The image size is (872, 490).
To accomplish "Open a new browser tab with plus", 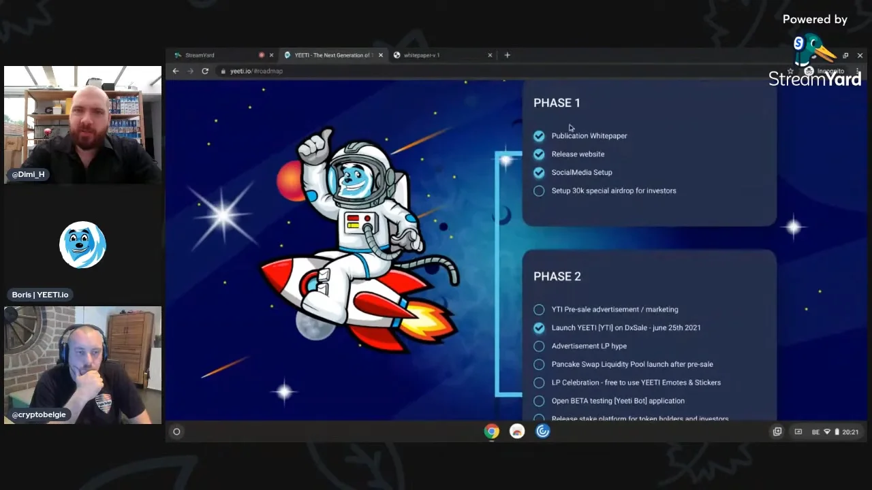I will [507, 55].
